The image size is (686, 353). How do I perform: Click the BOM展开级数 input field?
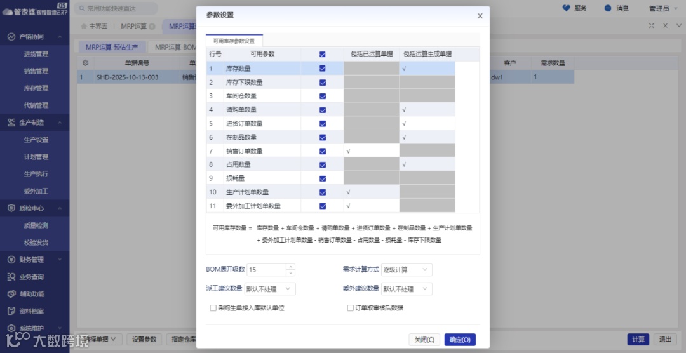click(266, 270)
